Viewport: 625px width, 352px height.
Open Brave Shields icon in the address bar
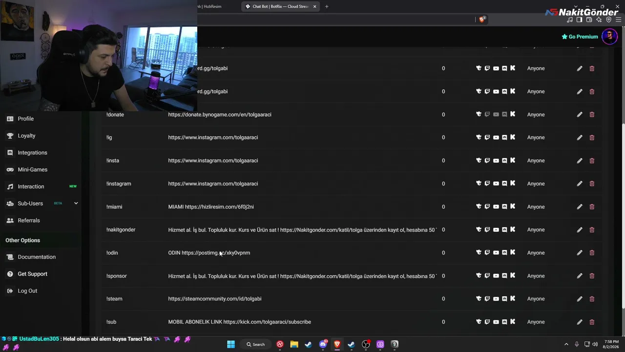click(x=482, y=20)
